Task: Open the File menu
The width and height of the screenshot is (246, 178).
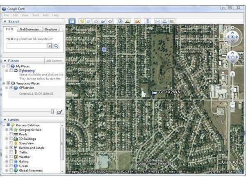Action: tap(7, 15)
